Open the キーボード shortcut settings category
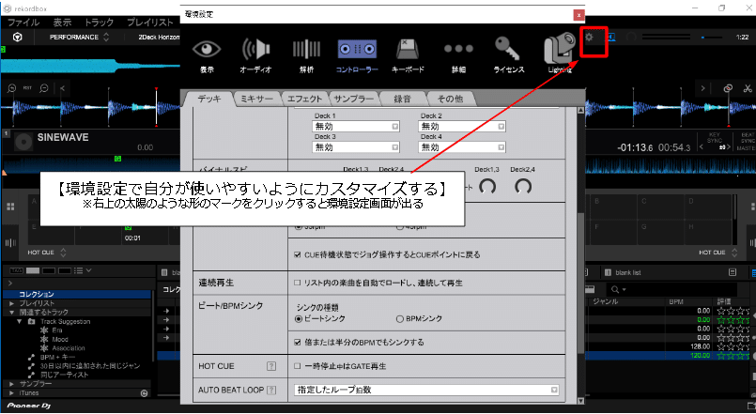 (408, 55)
